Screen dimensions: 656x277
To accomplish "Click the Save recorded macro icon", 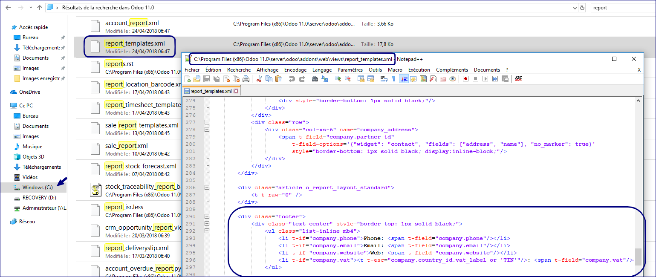I will 505,79.
